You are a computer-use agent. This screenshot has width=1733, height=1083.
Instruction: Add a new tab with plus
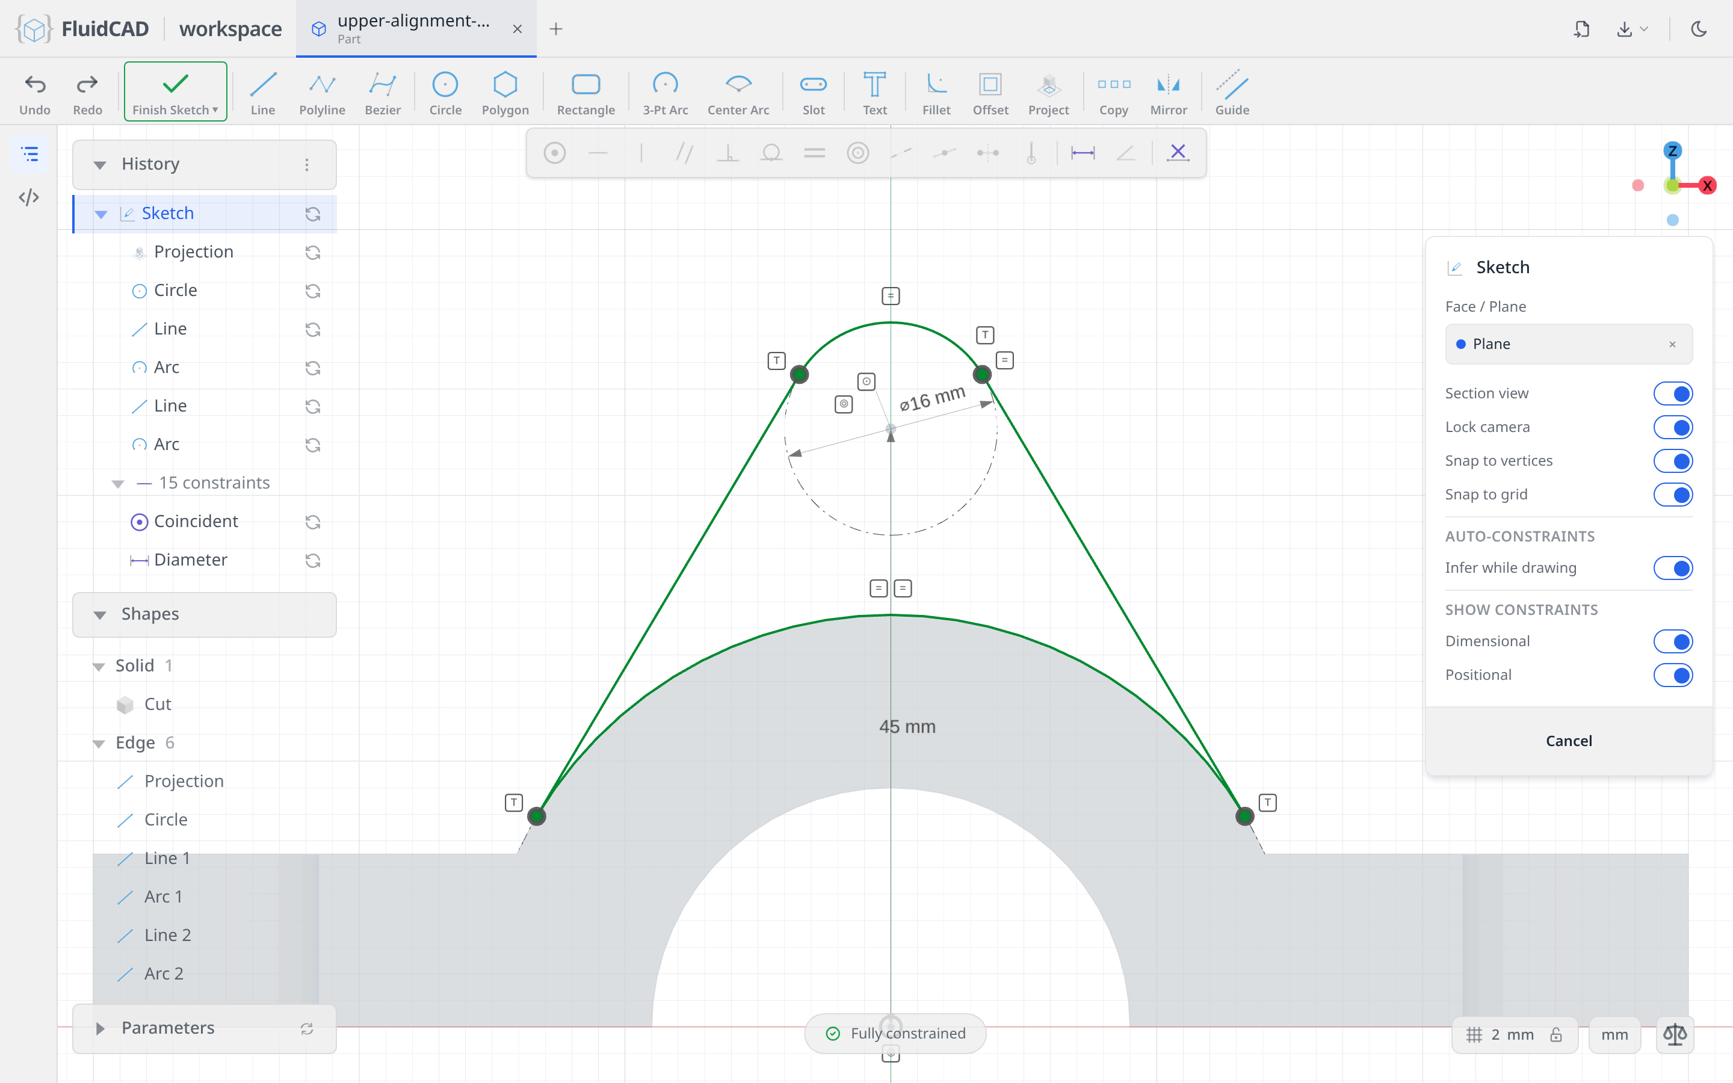(556, 29)
